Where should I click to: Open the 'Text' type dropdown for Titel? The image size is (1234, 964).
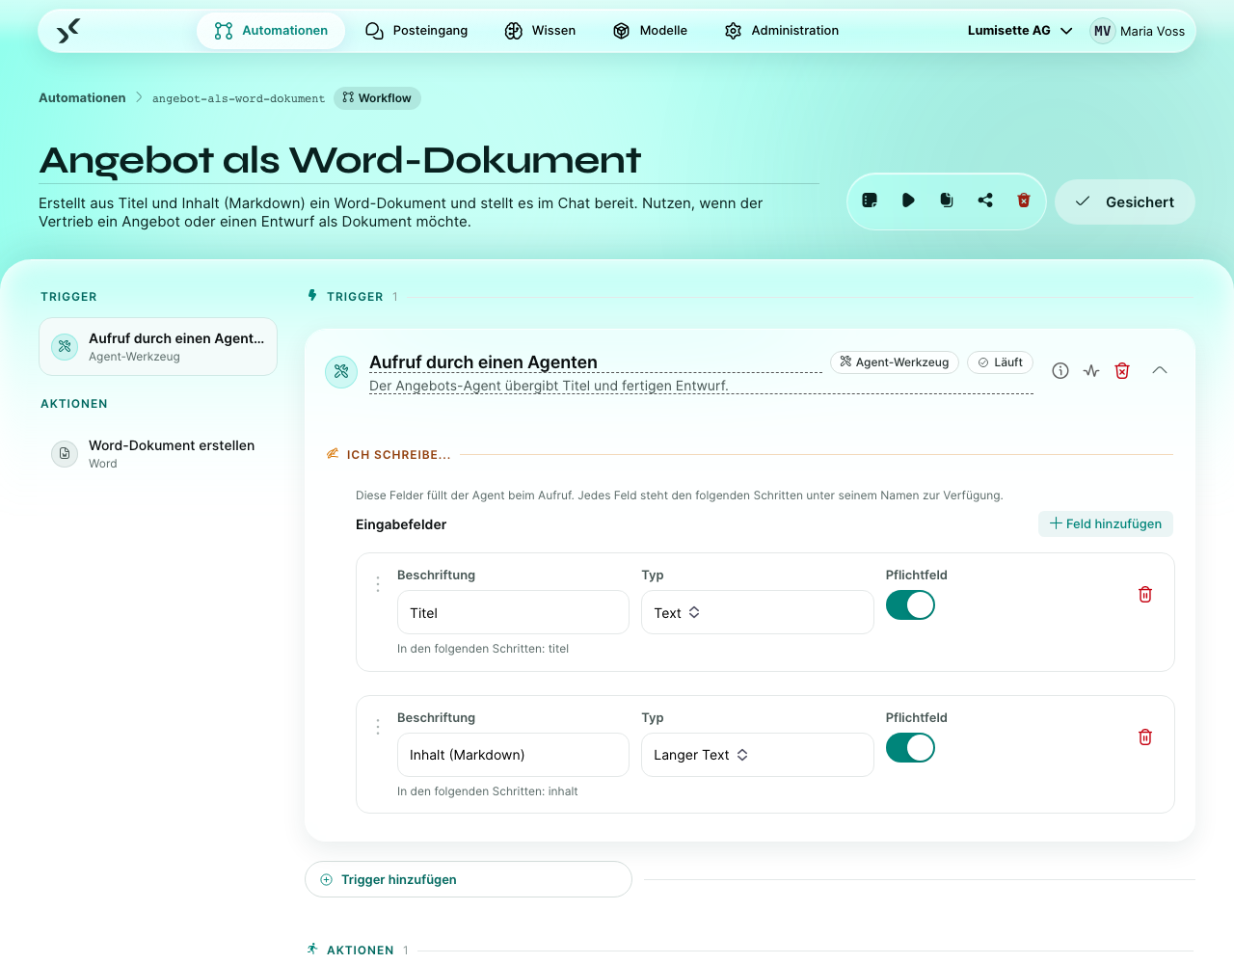(758, 612)
